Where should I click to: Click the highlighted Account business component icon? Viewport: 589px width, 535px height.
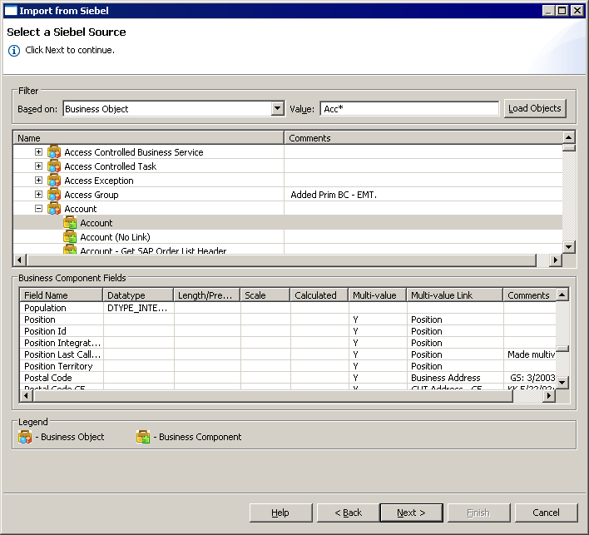(70, 223)
